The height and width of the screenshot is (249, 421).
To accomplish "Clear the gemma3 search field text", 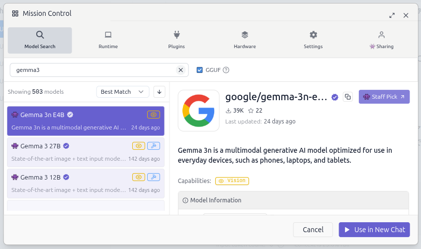I will point(181,70).
